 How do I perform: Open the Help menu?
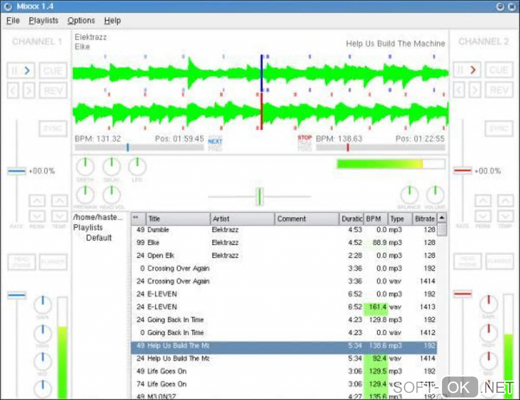tap(113, 20)
